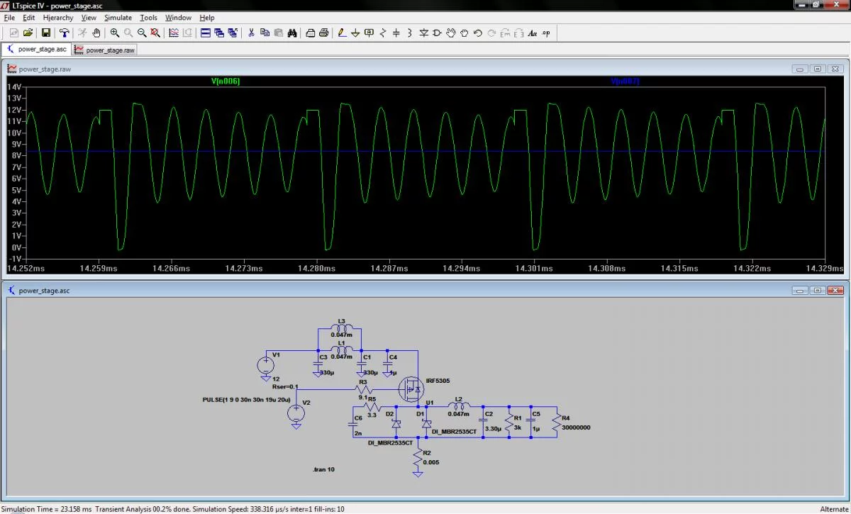The height and width of the screenshot is (514, 851).
Task: Choose the Diode component tool
Action: (423, 33)
